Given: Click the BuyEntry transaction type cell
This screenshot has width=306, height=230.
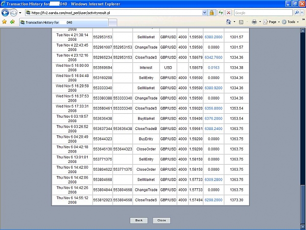Looking at the screenshot, I should (146, 139).
